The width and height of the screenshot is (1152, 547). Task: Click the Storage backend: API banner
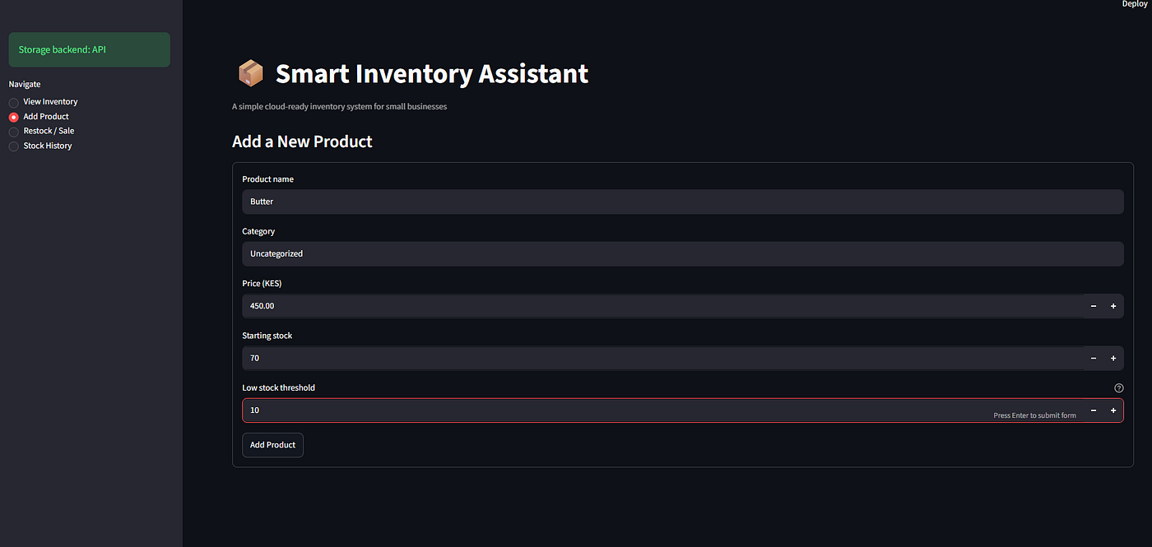[x=89, y=50]
